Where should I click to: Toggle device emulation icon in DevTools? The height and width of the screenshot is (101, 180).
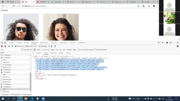tap(5, 43)
